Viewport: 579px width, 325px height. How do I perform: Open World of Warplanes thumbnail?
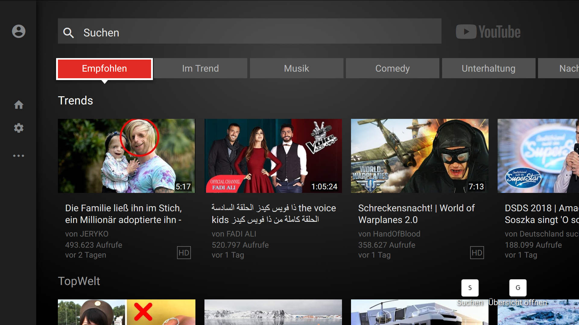point(420,156)
